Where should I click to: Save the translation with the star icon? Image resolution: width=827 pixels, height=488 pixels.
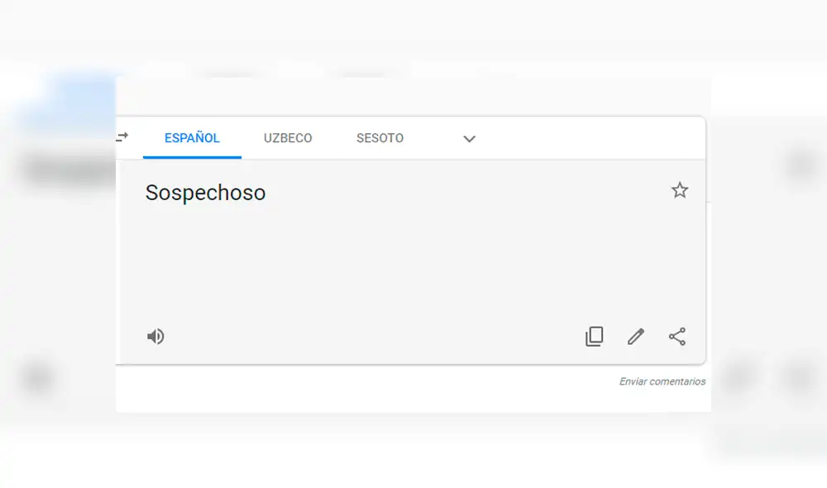(x=680, y=190)
